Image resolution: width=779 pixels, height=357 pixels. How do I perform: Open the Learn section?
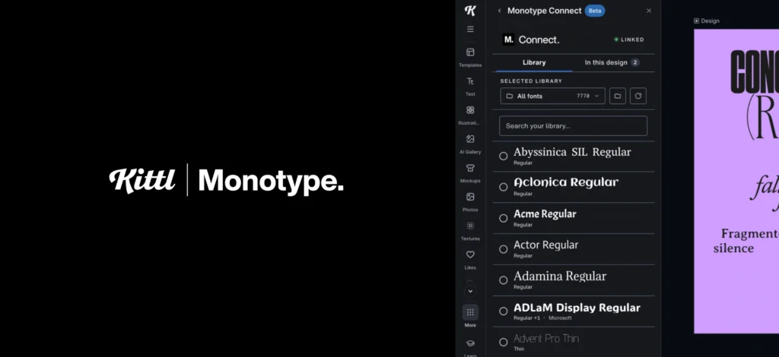(470, 347)
